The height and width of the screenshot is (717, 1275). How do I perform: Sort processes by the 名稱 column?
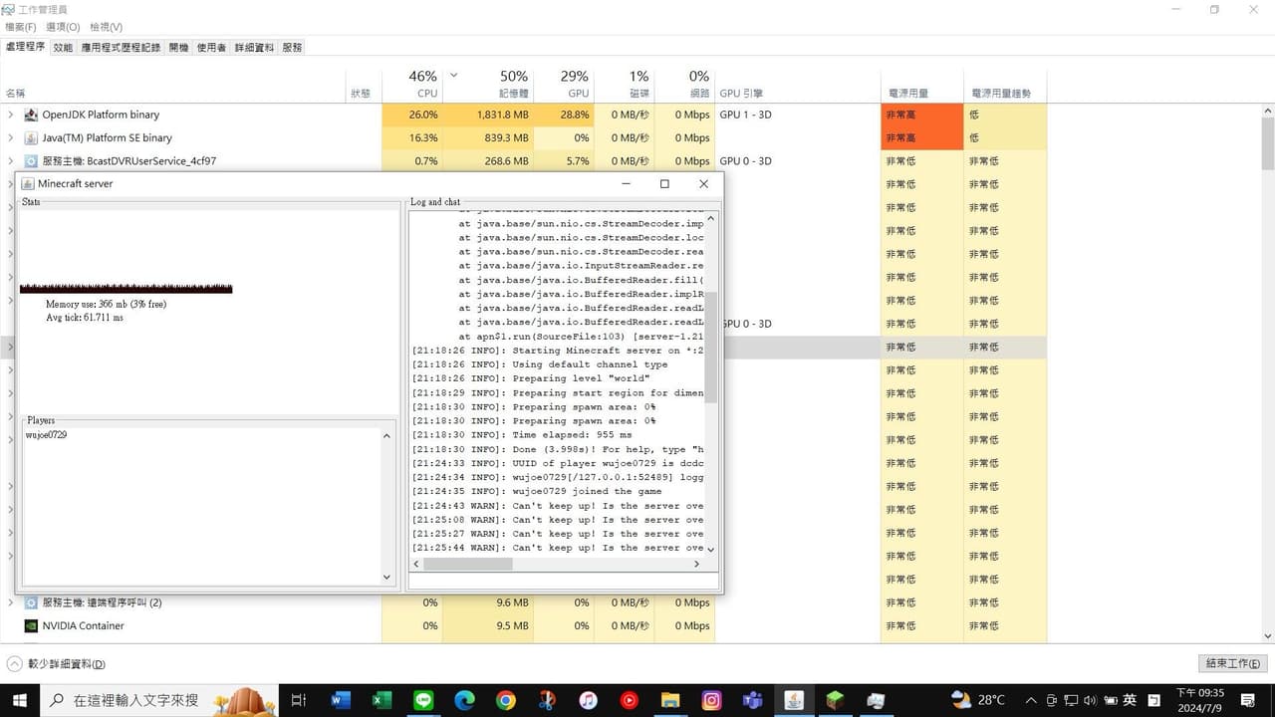(x=172, y=85)
